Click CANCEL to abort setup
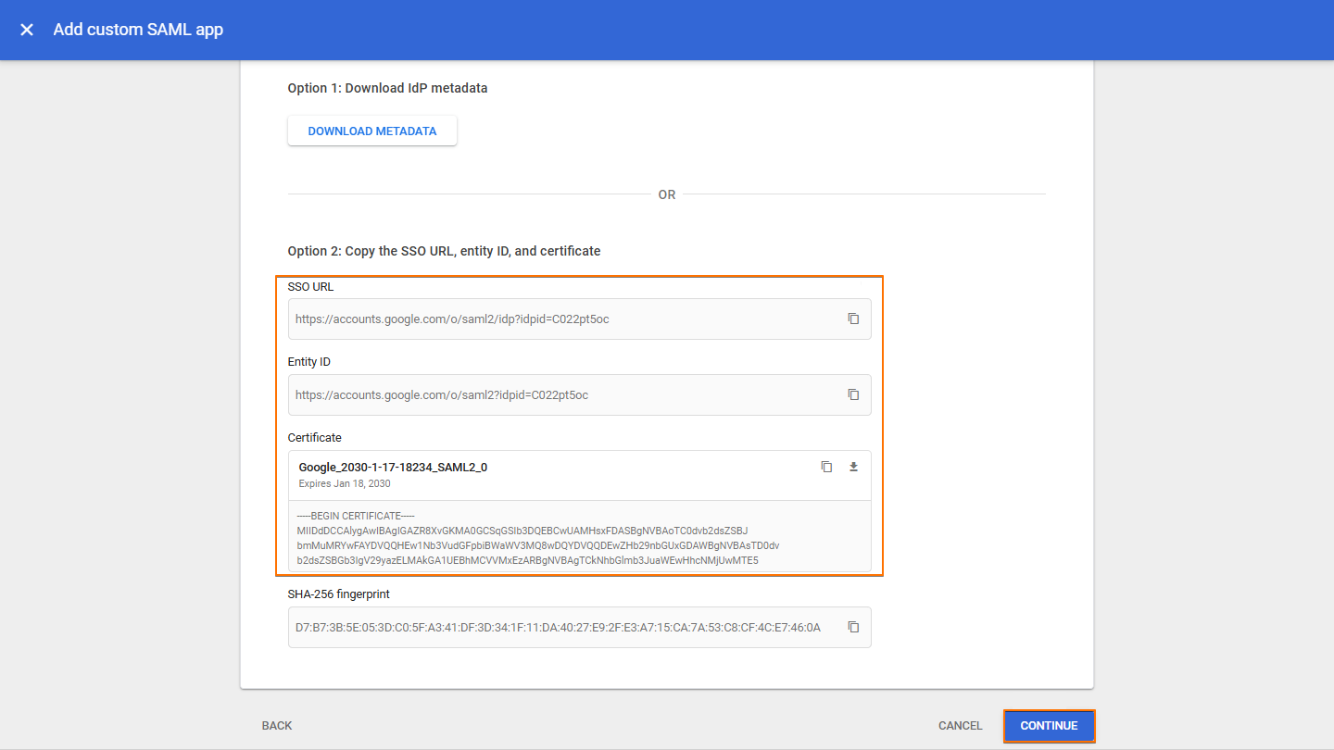Viewport: 1334px width, 750px height. pyautogui.click(x=960, y=726)
